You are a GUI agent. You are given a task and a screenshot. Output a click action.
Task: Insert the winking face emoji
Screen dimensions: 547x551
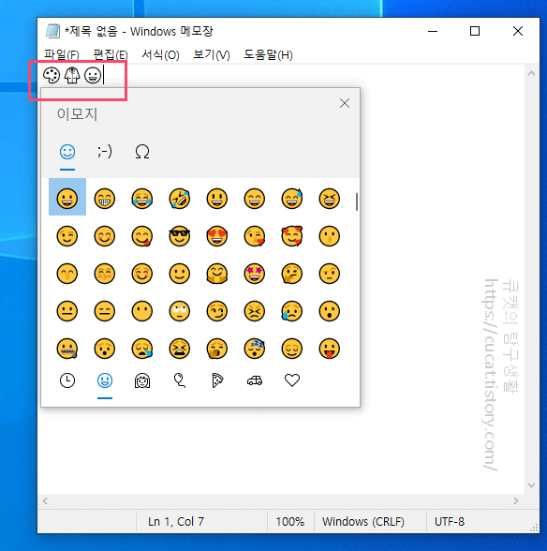point(67,236)
